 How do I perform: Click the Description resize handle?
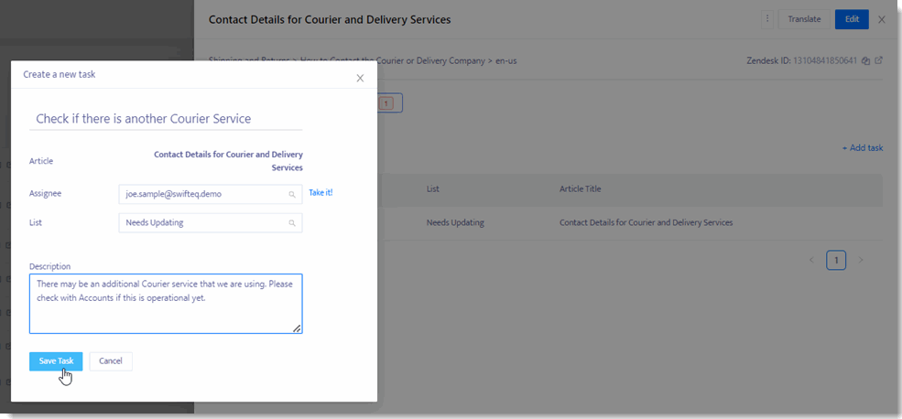coord(297,328)
